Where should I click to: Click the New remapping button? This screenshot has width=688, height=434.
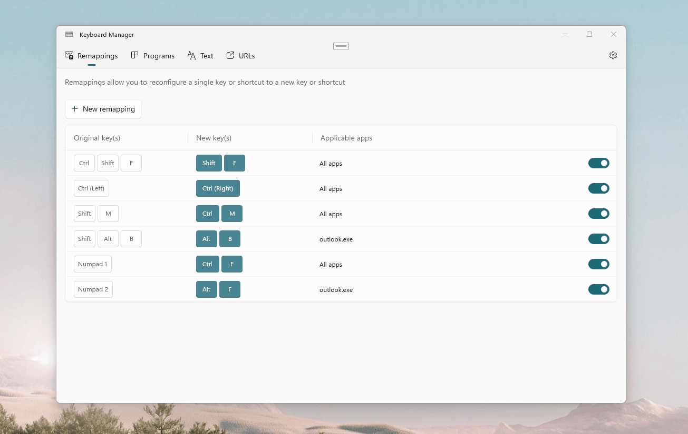(x=103, y=109)
